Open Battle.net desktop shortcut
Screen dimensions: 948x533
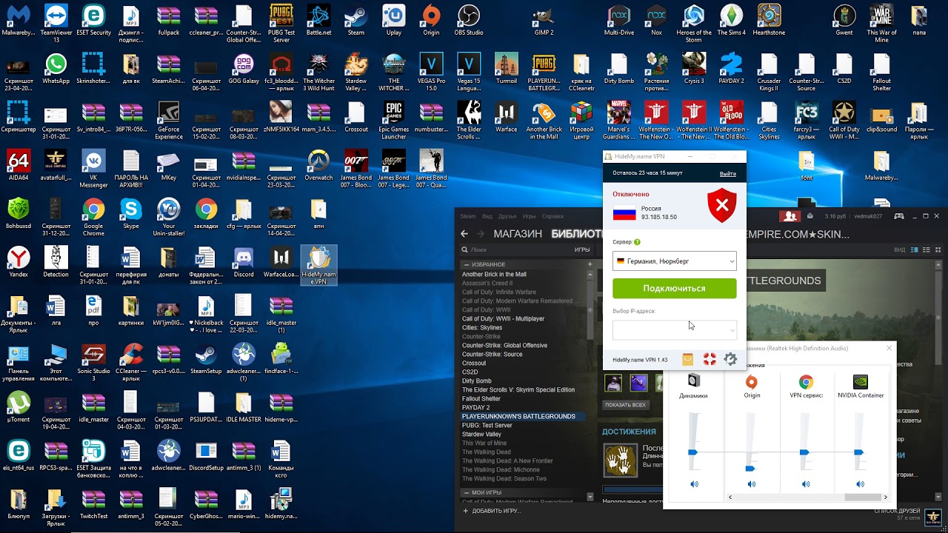[x=318, y=21]
